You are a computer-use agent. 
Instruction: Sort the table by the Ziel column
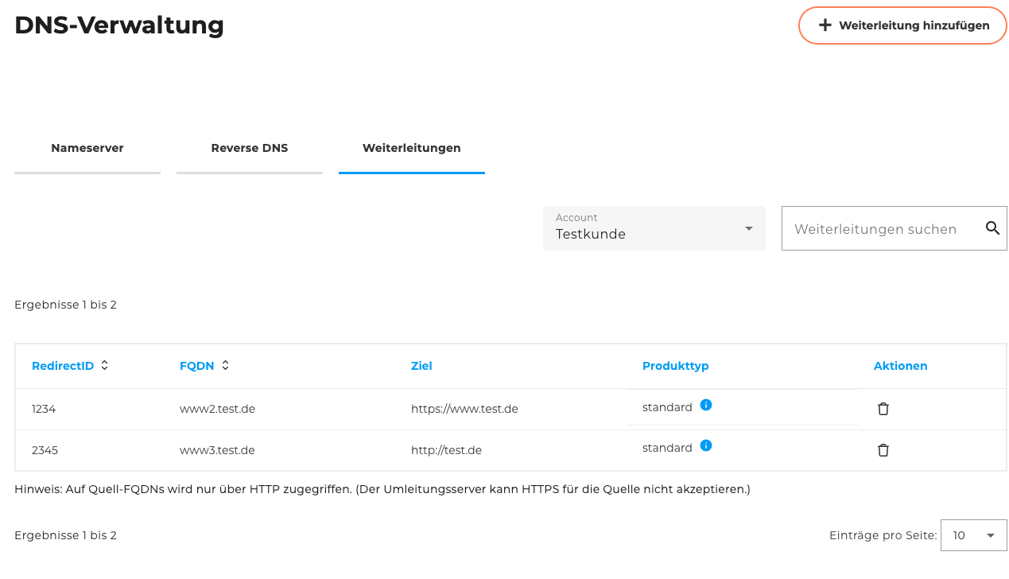pos(421,366)
